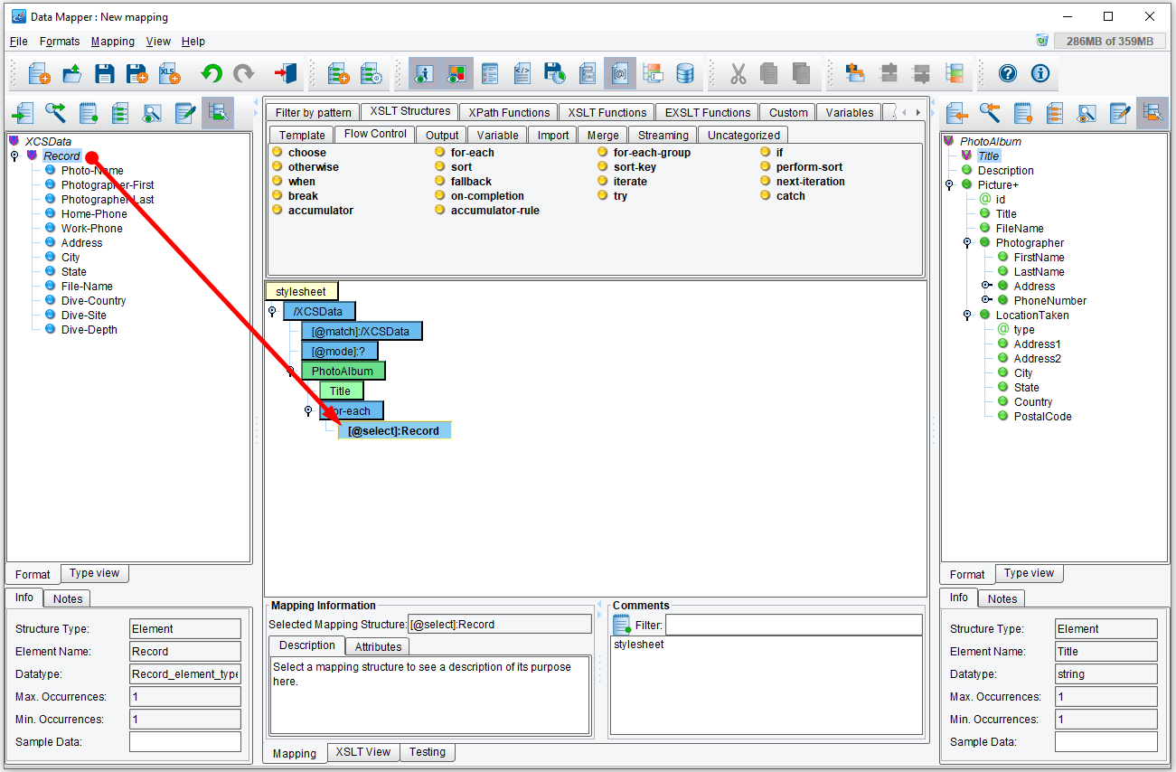1176x772 pixels.
Task: Click the source edit pencil icon
Action: point(185,113)
